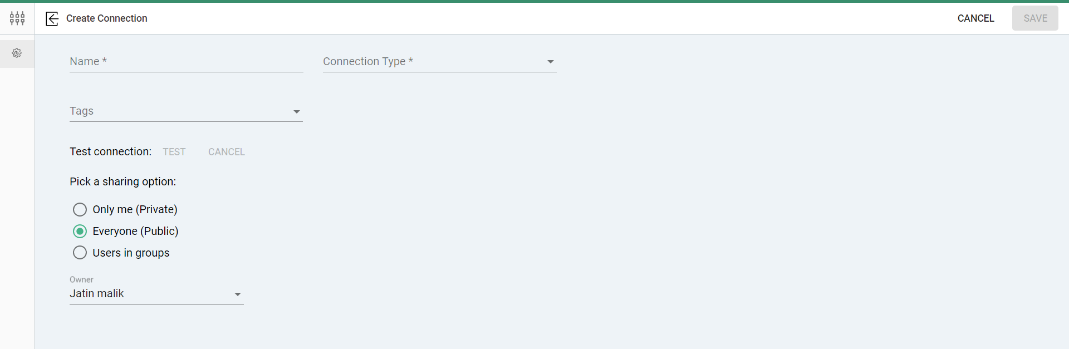
Task: Choose the Users in groups radio option
Action: pos(80,253)
